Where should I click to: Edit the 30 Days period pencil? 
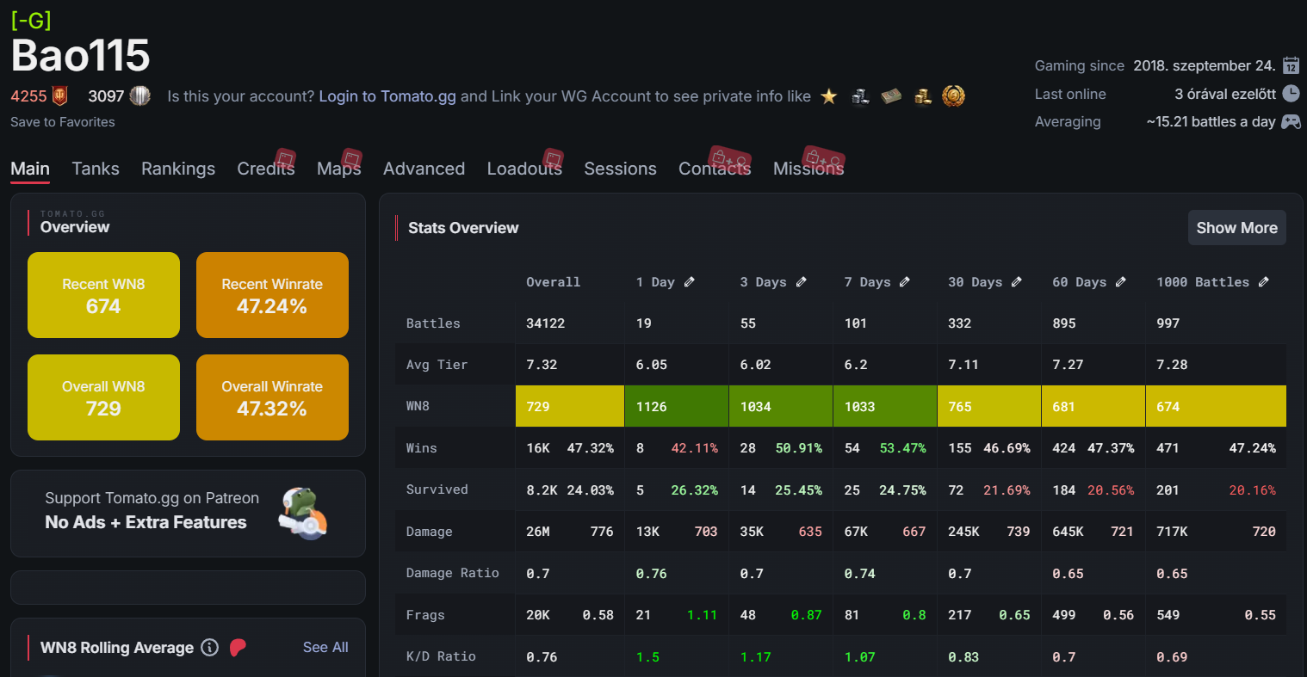[1017, 282]
